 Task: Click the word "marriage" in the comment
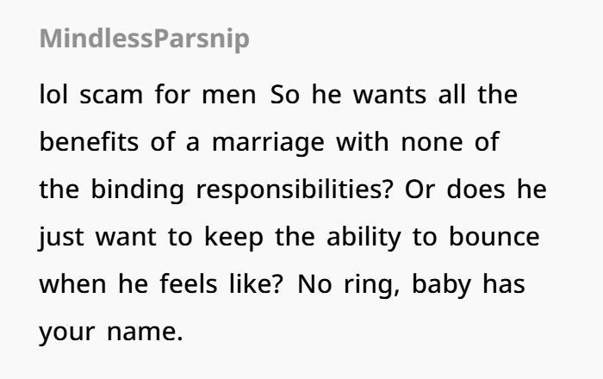pos(268,143)
